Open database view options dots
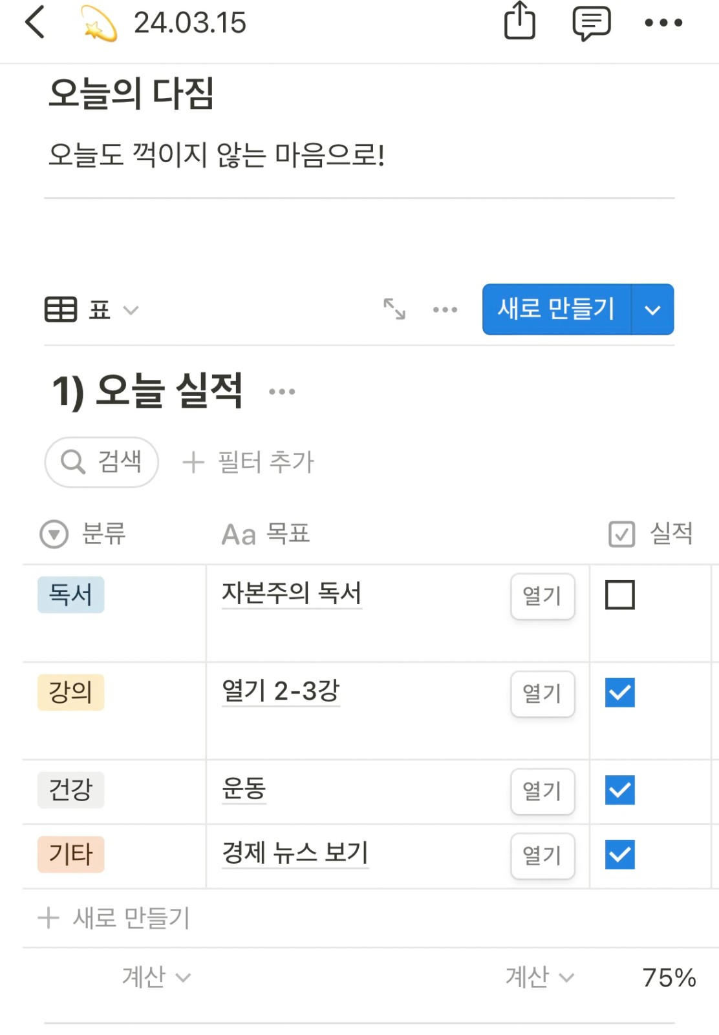 pyautogui.click(x=445, y=310)
